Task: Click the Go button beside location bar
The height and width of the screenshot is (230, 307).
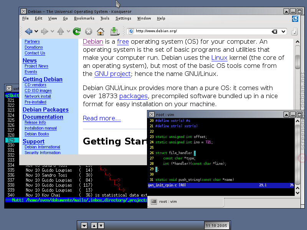Action: [294, 31]
